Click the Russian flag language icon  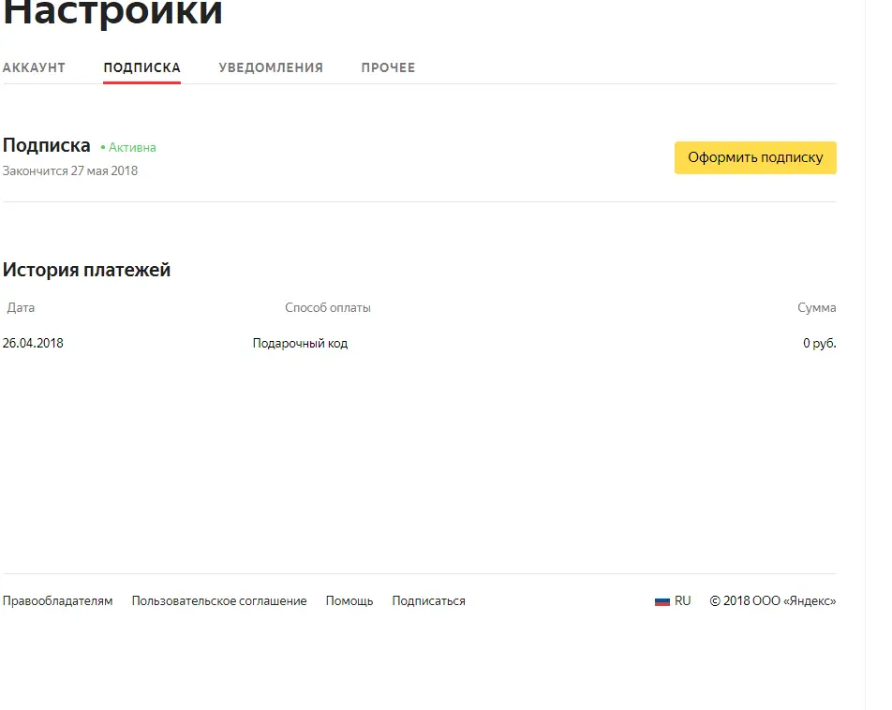(662, 601)
